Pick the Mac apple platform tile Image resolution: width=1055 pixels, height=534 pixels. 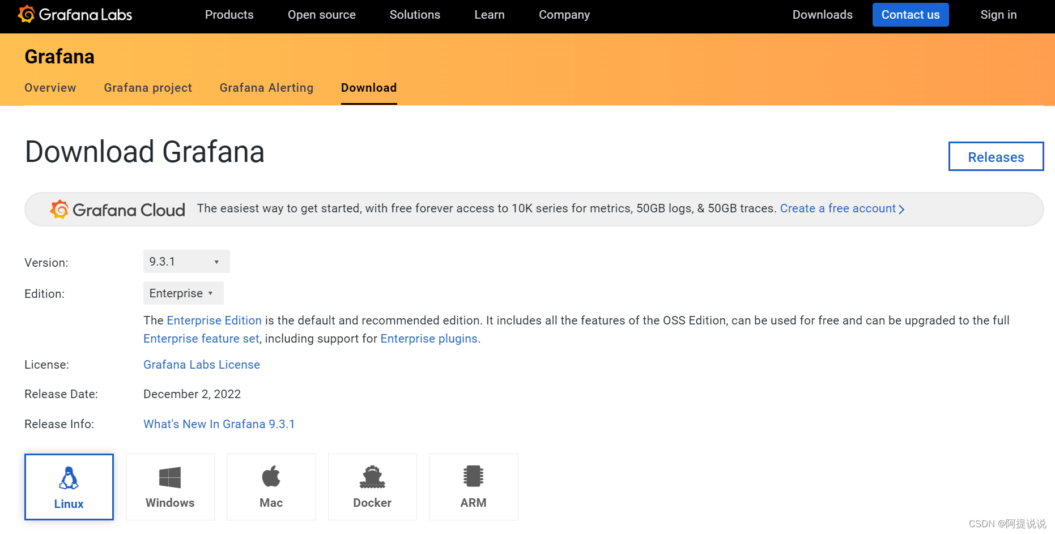(271, 487)
